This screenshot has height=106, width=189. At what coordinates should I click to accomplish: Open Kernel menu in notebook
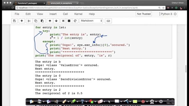(78, 14)
